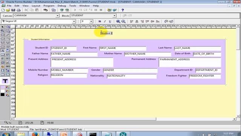Click the Print icon in the toolbar

pyautogui.click(x=18, y=10)
